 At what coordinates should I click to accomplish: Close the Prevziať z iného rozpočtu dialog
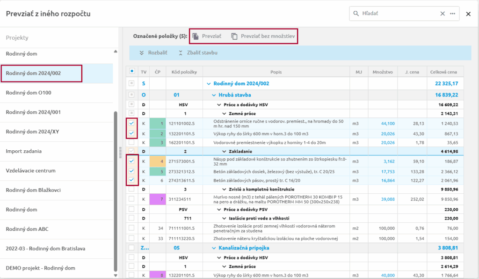[x=468, y=14]
